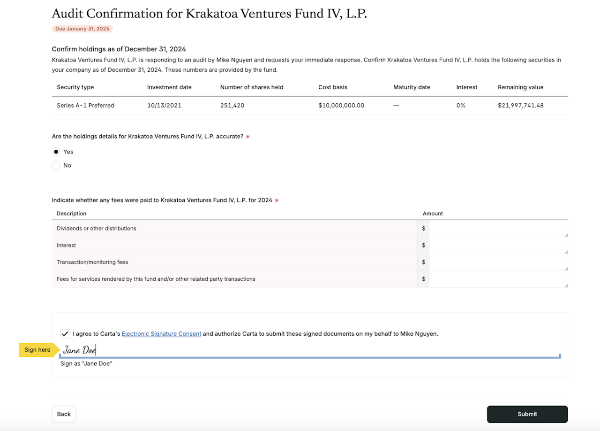Select the No radio button
Screen dimensions: 600x431
[x=56, y=165]
